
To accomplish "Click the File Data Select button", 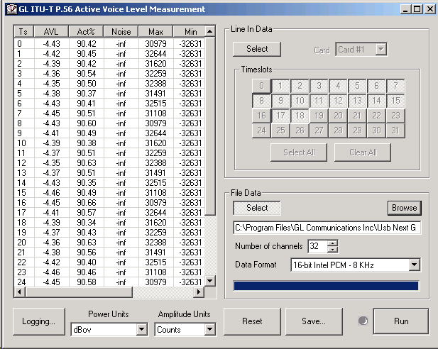I will click(x=257, y=208).
